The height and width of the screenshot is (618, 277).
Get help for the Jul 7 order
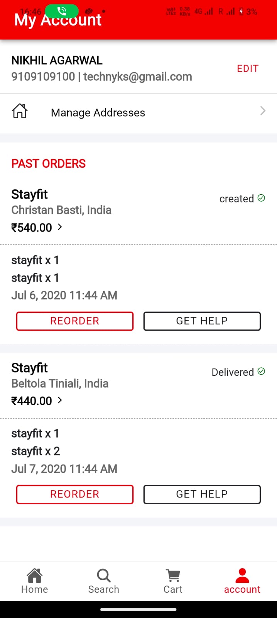click(202, 494)
